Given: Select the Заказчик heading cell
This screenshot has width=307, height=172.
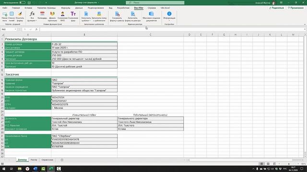Looking at the screenshot, I should [x=28, y=75].
